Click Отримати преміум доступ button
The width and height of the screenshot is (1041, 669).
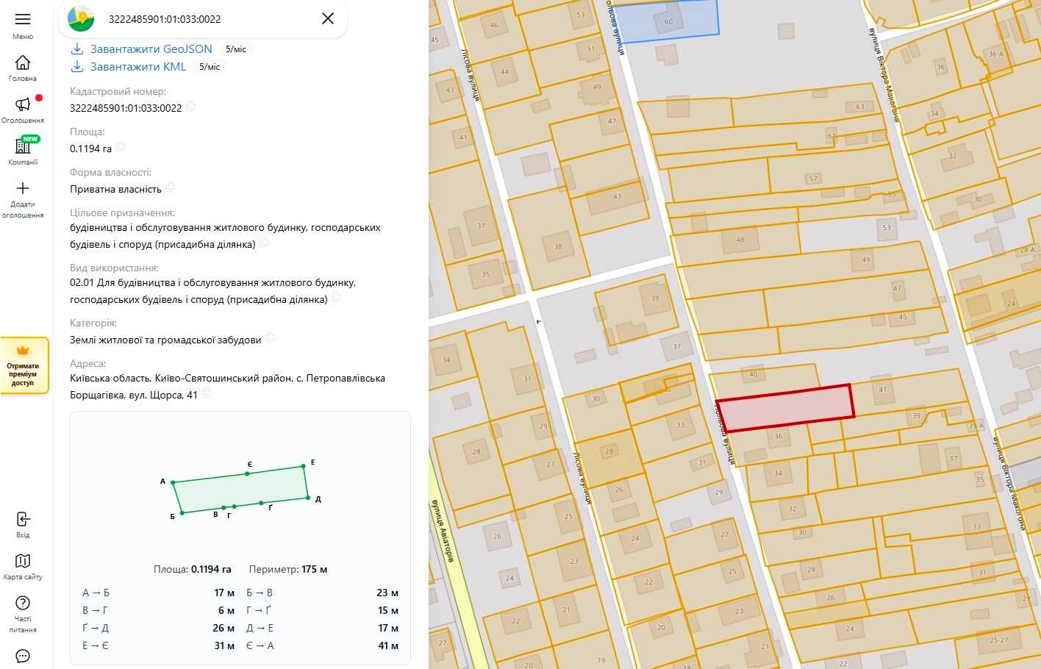click(x=24, y=366)
